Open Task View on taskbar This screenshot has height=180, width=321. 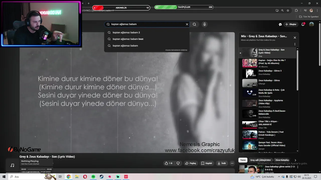60,177
